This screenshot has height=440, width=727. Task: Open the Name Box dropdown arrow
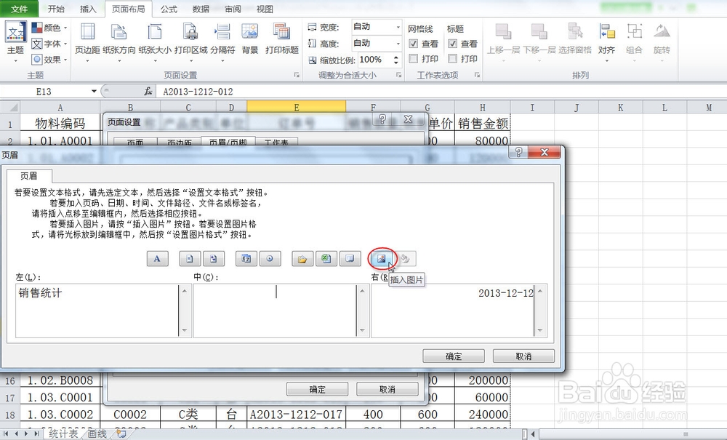pyautogui.click(x=94, y=92)
